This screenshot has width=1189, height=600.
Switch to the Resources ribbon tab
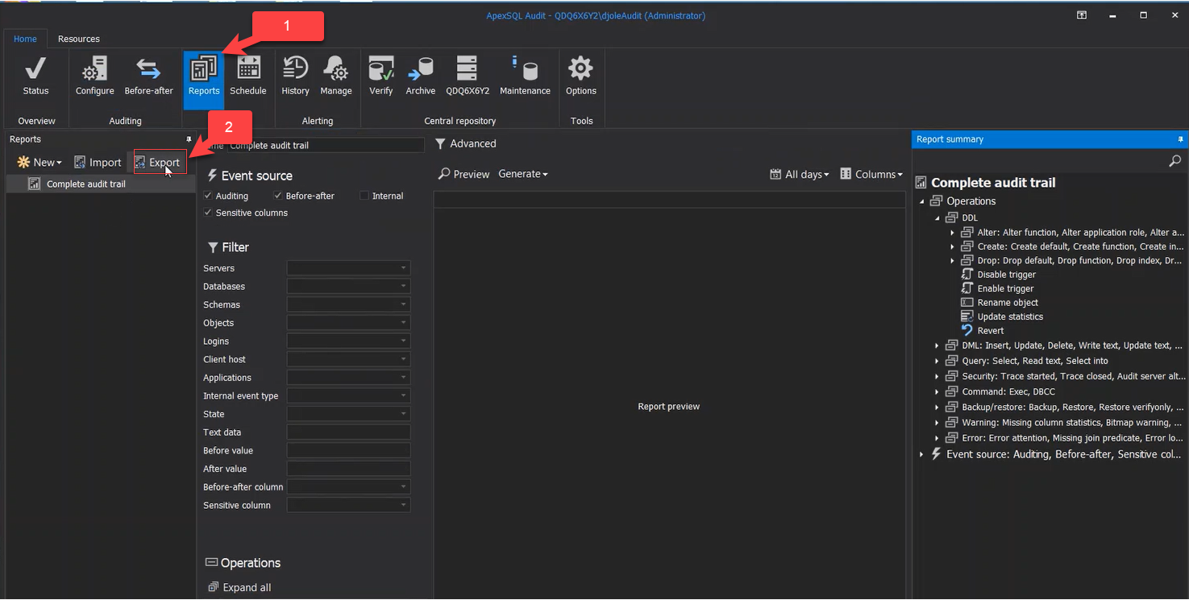pyautogui.click(x=79, y=39)
